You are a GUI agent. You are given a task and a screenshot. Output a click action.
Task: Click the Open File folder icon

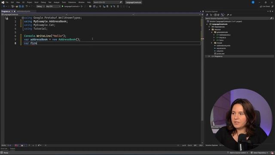coord(17,6)
